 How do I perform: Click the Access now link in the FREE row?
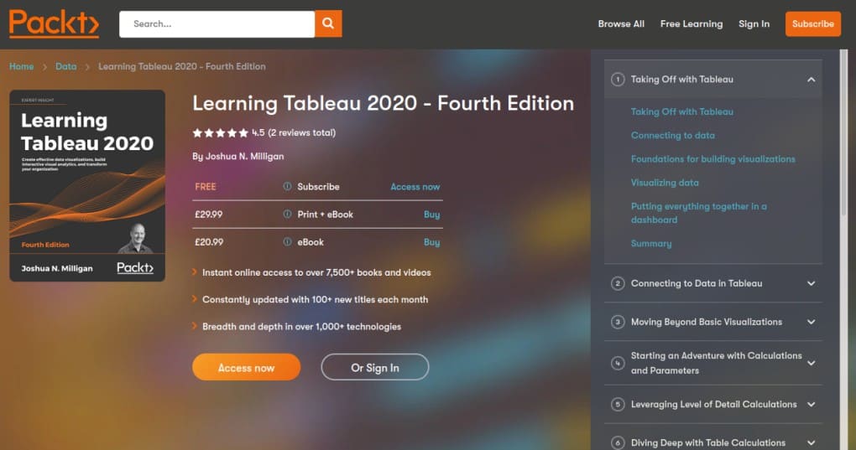coord(415,187)
